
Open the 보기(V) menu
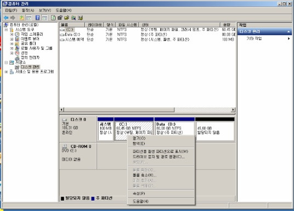click(x=45, y=10)
